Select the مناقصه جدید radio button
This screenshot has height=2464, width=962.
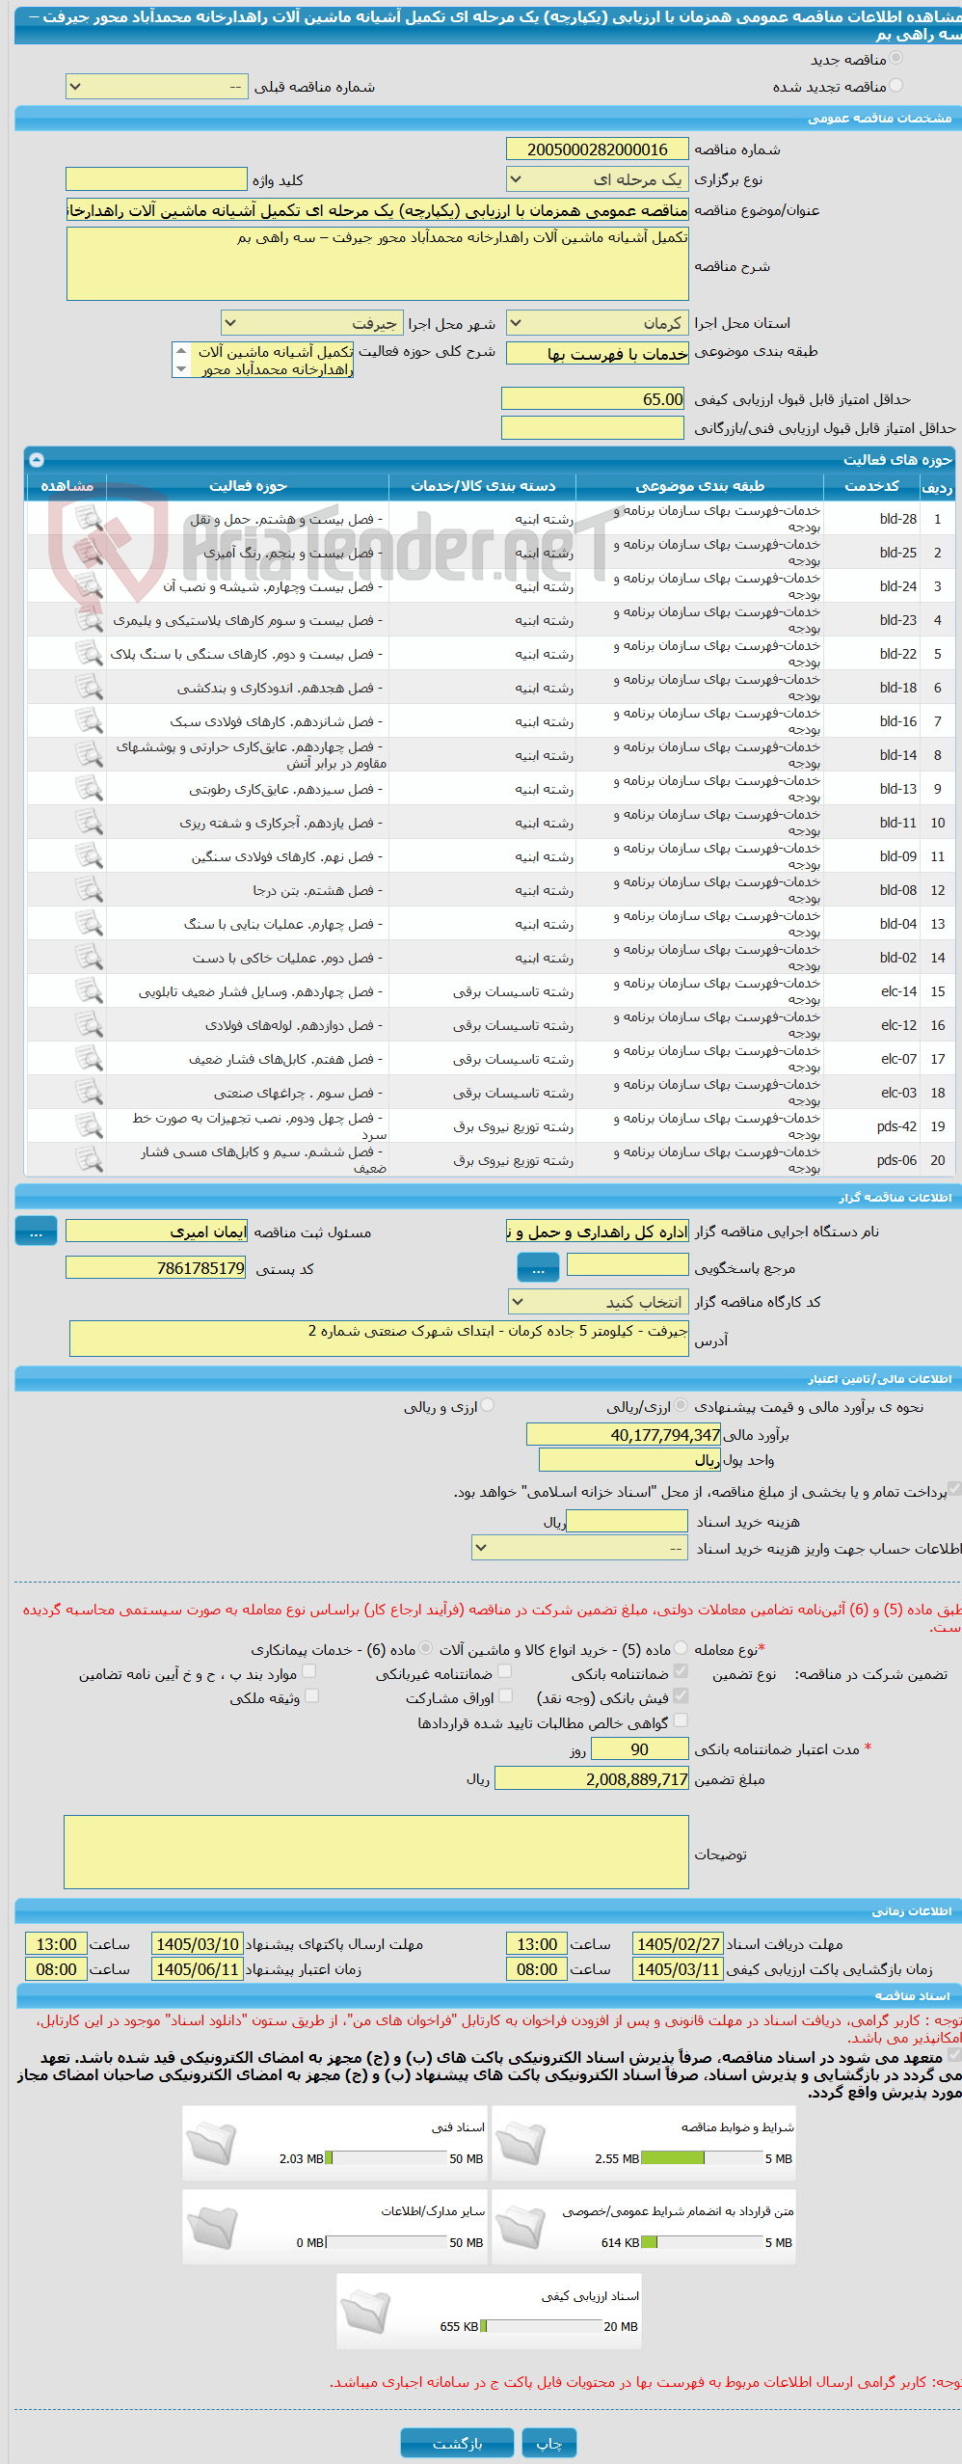[896, 59]
